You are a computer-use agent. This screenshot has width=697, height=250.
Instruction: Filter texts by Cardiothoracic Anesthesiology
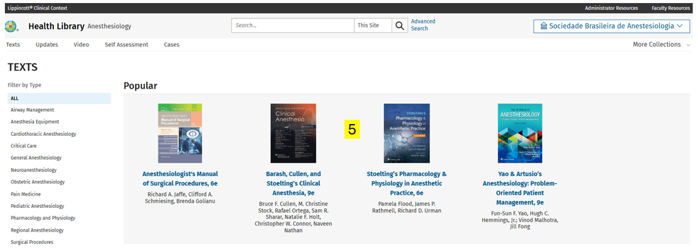(43, 134)
